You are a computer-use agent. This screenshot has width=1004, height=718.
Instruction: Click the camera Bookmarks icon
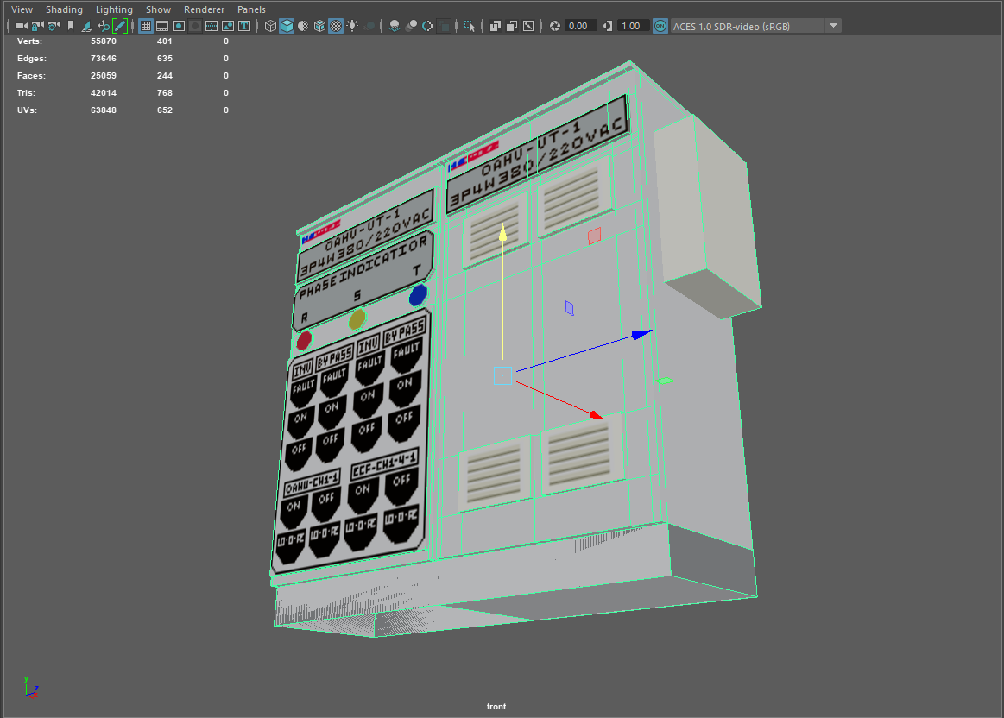(x=71, y=26)
